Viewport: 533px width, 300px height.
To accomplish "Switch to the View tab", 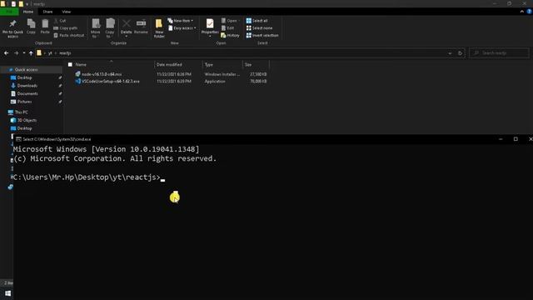I will 67,12.
